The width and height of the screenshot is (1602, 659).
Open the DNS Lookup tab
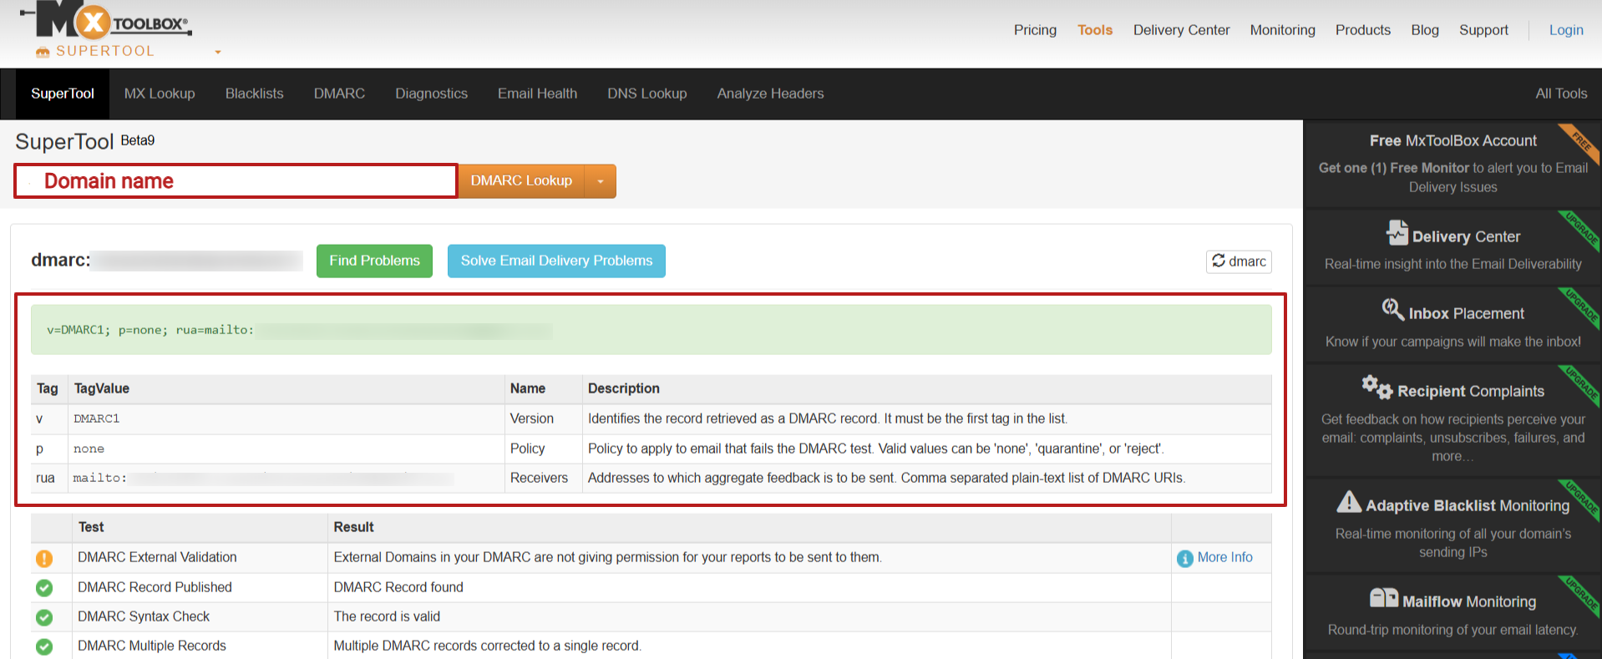coord(646,94)
